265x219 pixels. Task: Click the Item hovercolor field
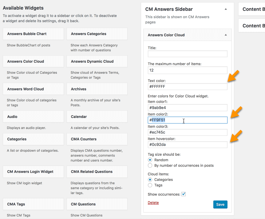pos(188,145)
